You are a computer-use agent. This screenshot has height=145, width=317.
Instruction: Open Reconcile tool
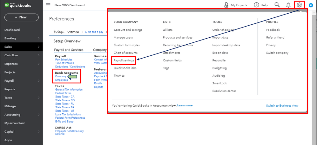click(219, 60)
